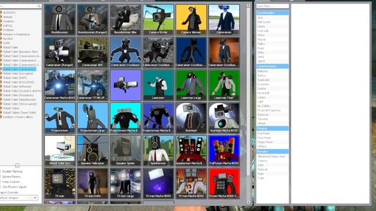Image resolution: width=376 pixels, height=211 pixels.
Task: Spawn the Cameraman Crookback on blue background
Action: [x=125, y=52]
